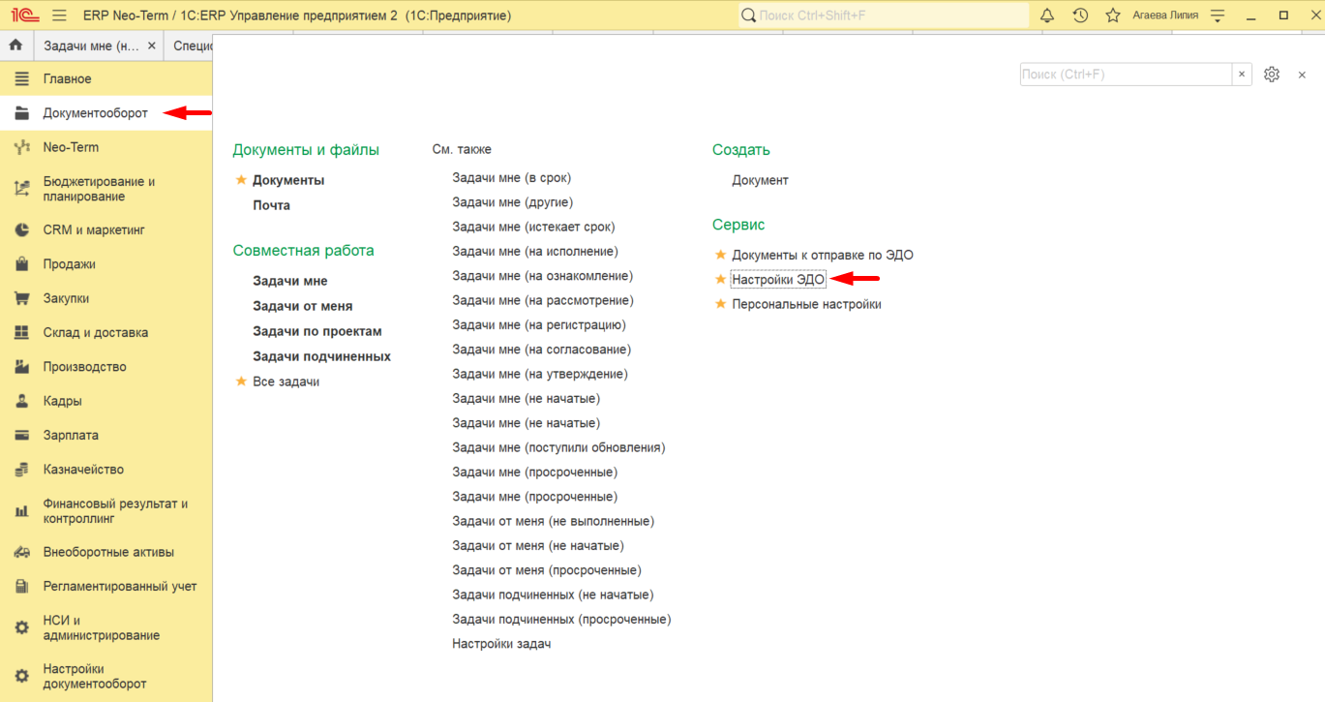Toggle favorite star next to Документы
The image size is (1325, 702).
click(241, 180)
